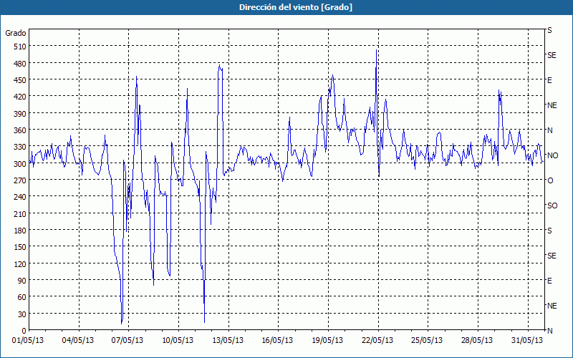Click the 'S' compass label level with 180
This screenshot has width=573, height=358.
549,231
